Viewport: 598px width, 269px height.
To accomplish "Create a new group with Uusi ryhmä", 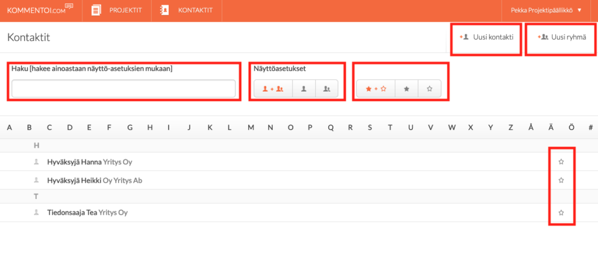I will click(x=561, y=37).
